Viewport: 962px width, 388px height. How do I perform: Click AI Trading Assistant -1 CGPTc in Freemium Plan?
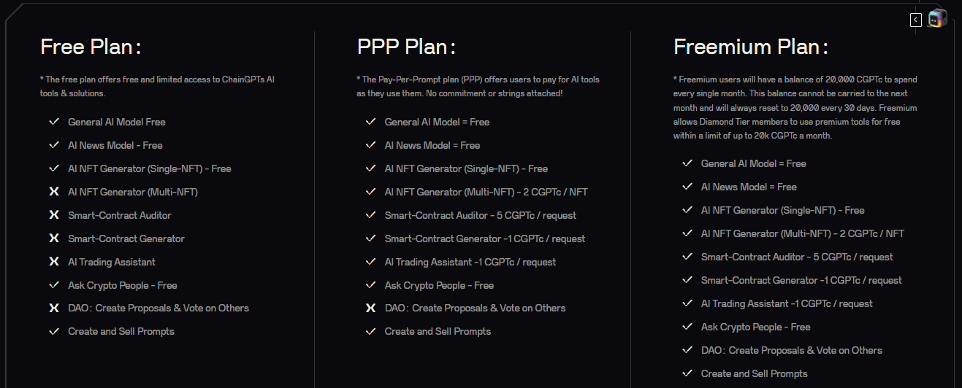[x=787, y=303]
